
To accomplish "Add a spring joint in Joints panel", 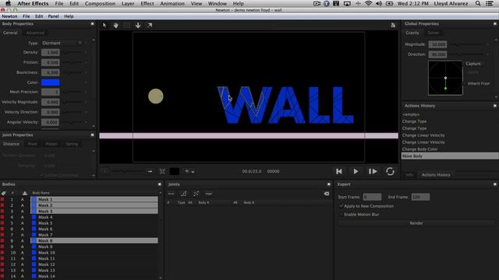I will pos(209,194).
